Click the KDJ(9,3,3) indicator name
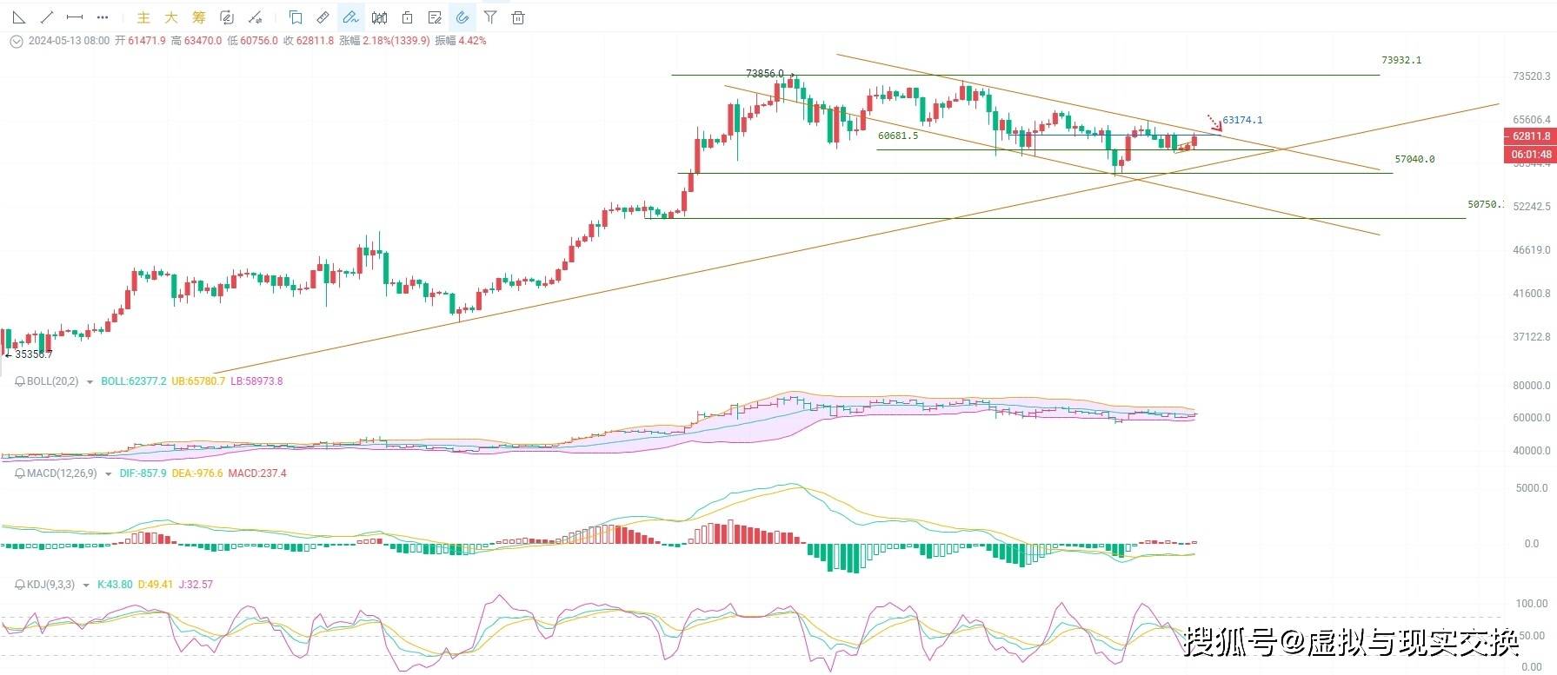 click(x=50, y=585)
